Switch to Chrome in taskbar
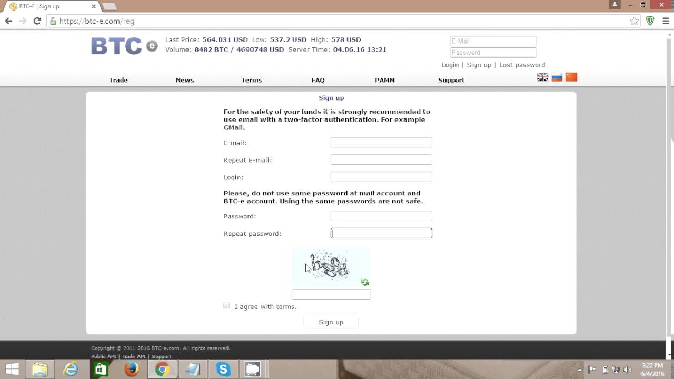The height and width of the screenshot is (379, 674). pos(162,370)
